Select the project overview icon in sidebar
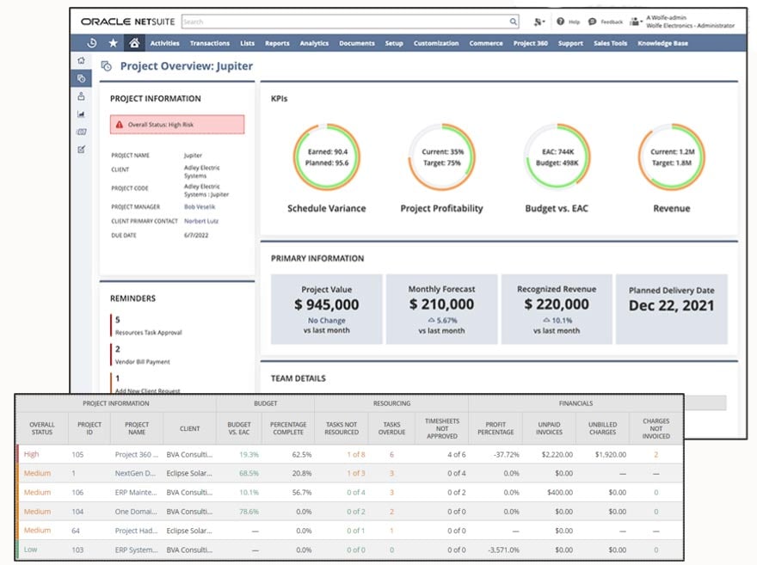The image size is (757, 565). (x=82, y=77)
